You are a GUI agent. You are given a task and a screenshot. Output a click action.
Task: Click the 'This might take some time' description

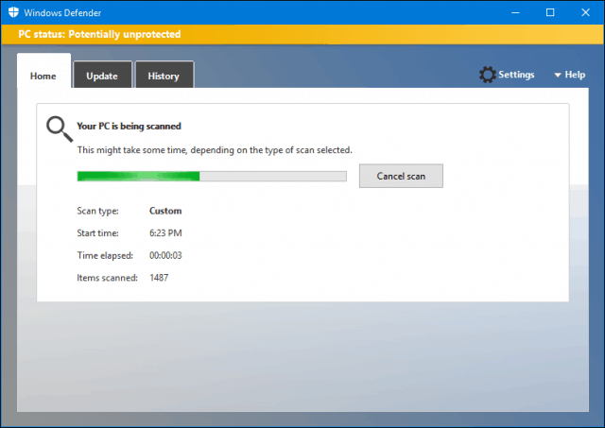215,150
